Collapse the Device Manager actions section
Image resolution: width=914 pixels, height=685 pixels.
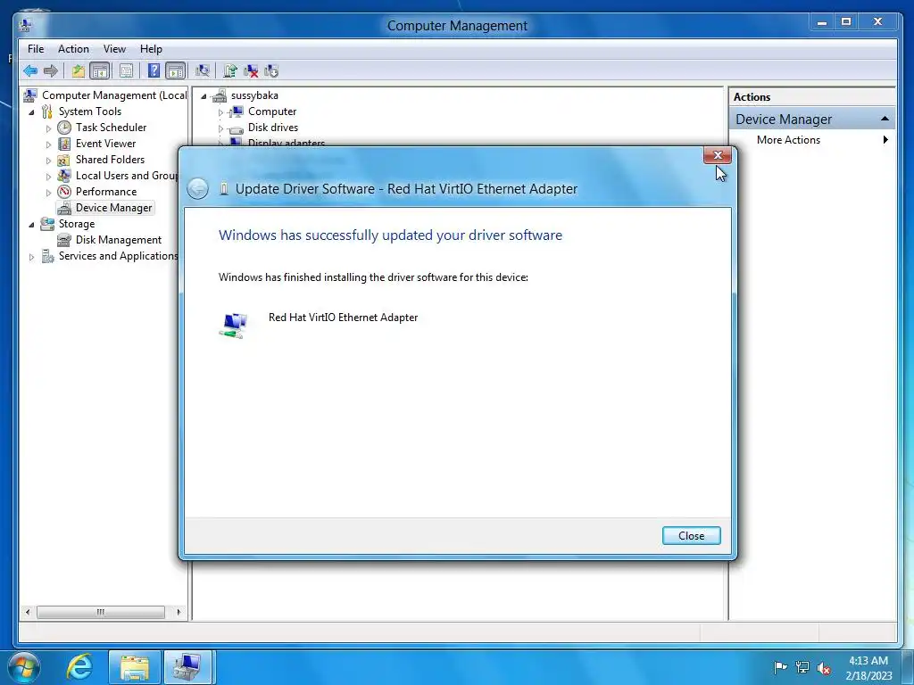click(x=885, y=119)
